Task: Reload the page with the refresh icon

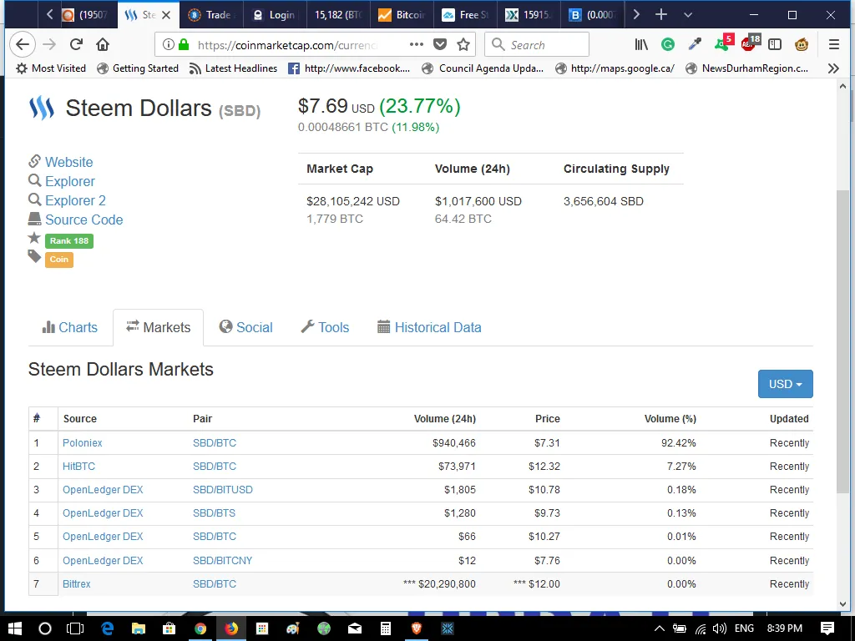Action: (x=76, y=45)
